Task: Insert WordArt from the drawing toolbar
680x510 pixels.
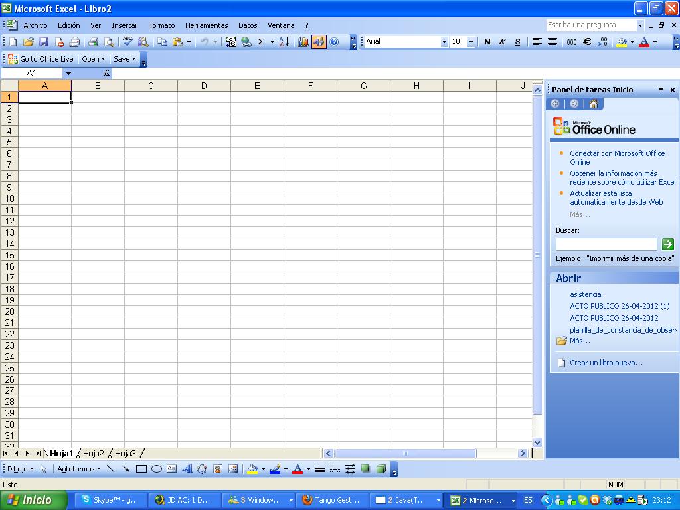Action: (x=187, y=469)
